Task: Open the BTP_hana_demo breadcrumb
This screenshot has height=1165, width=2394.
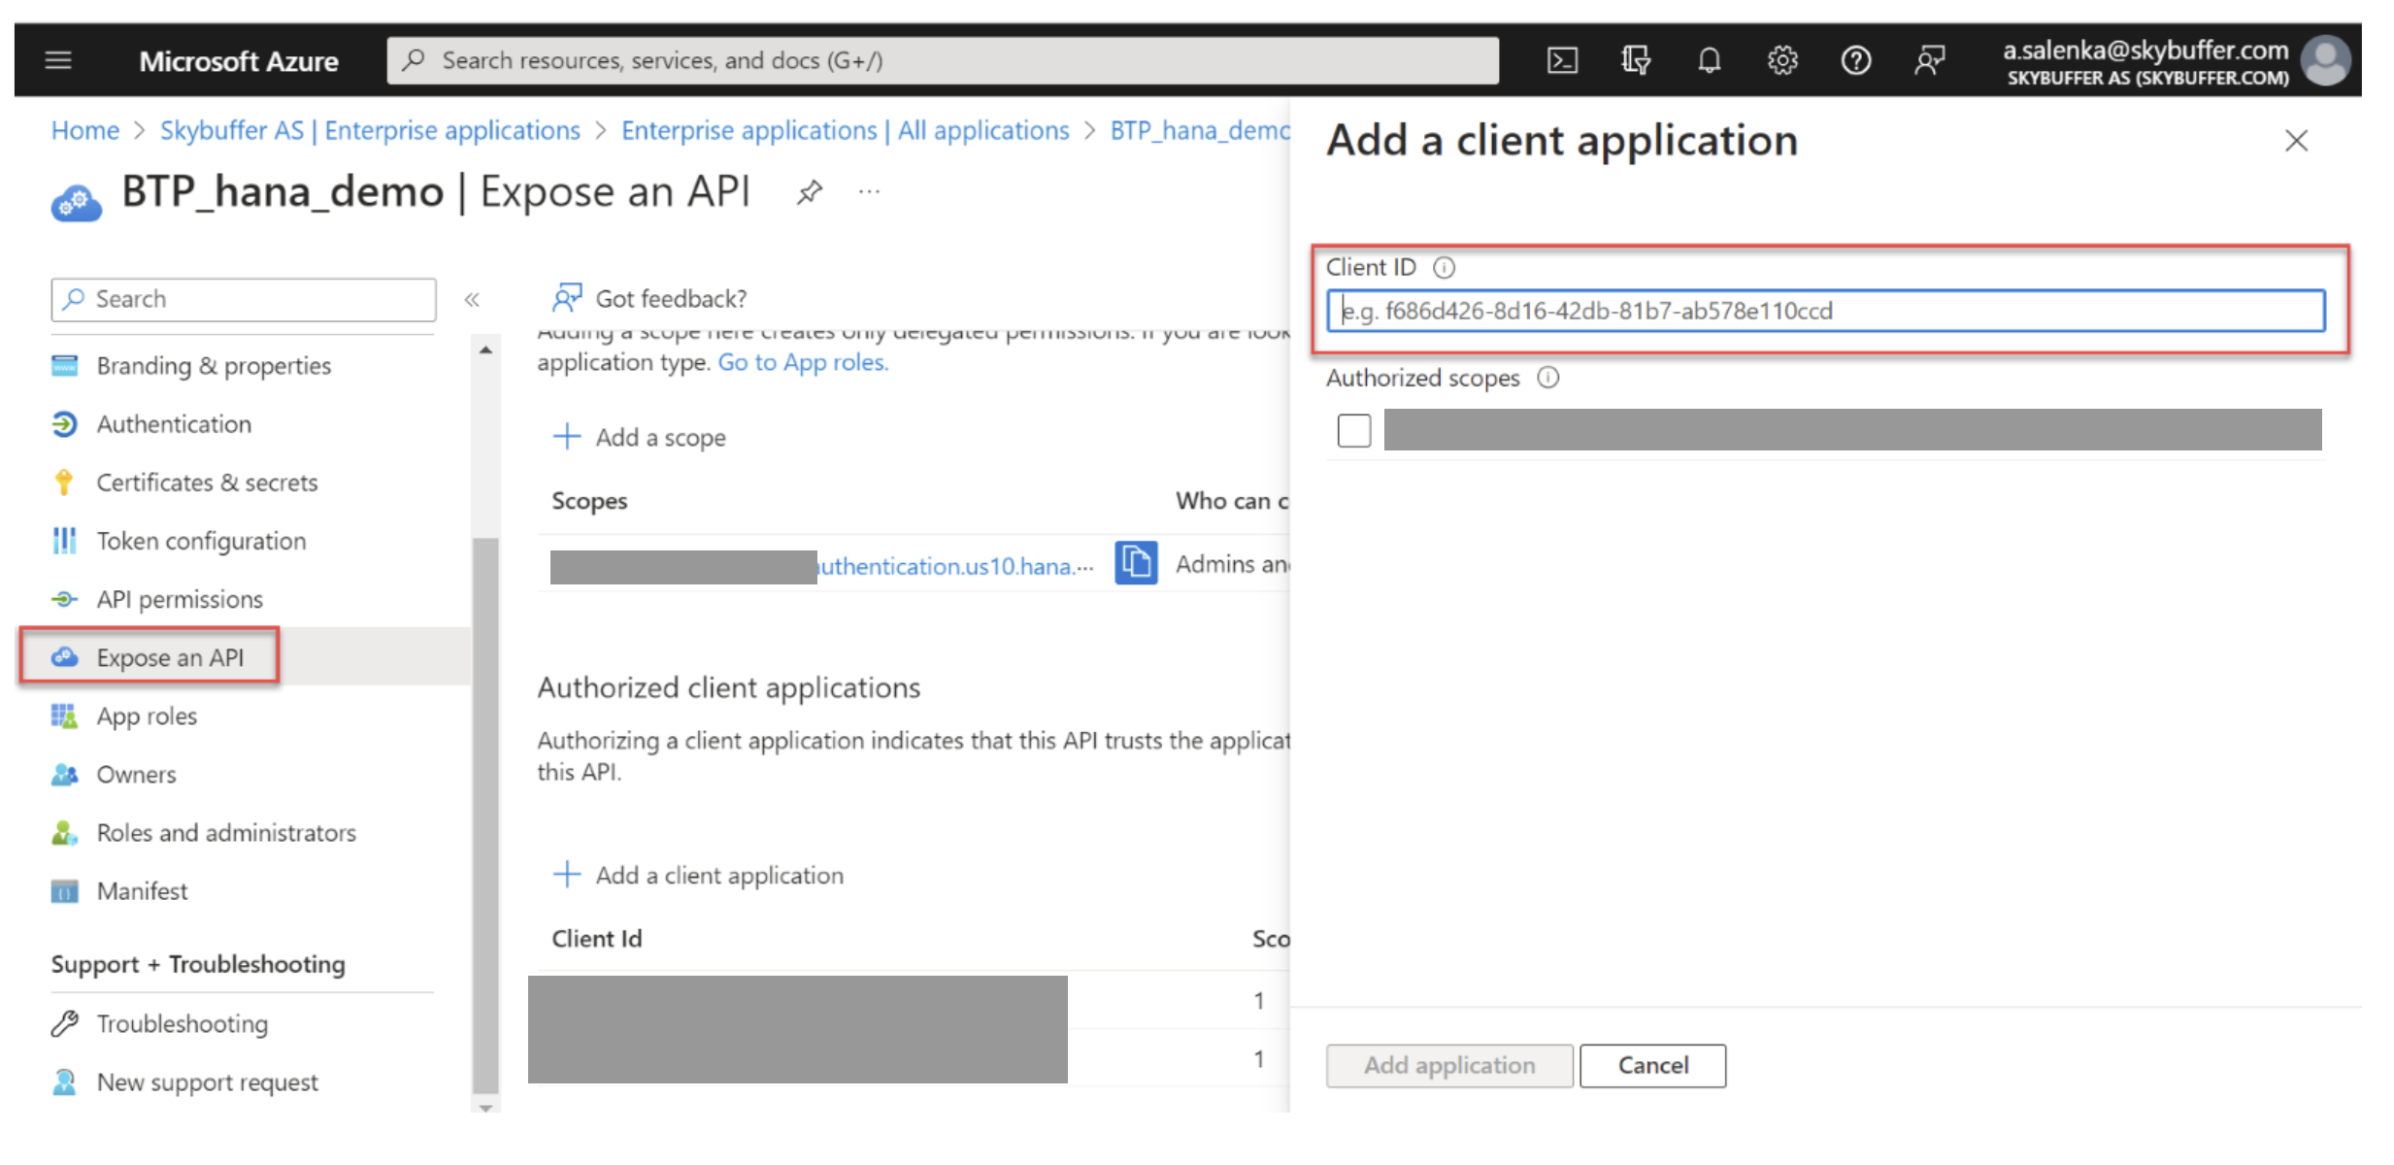Action: (1200, 130)
